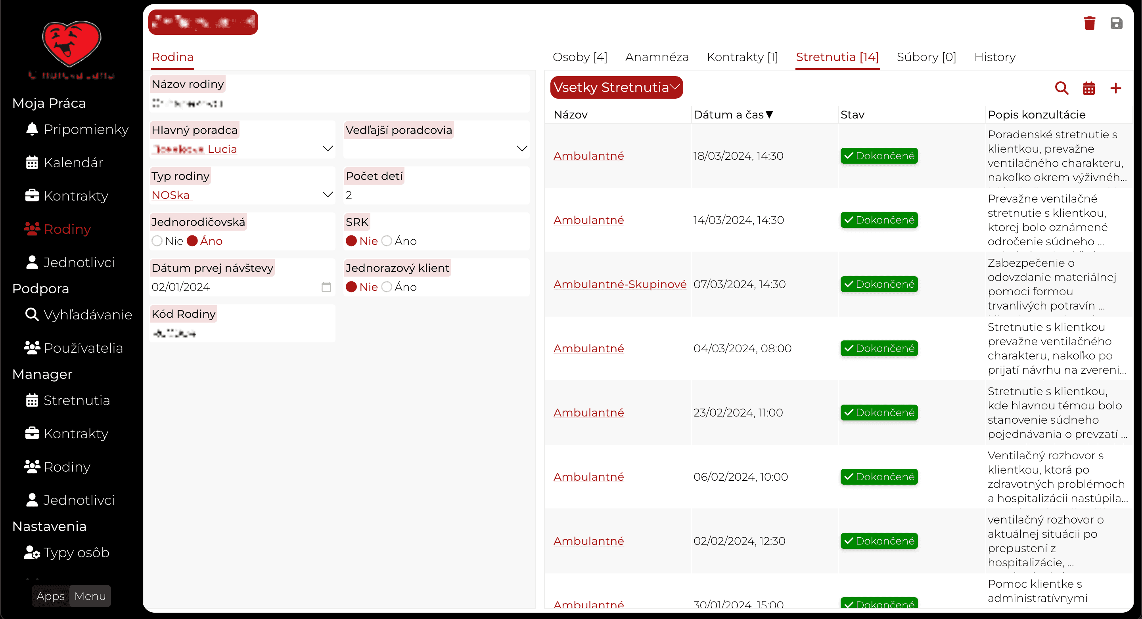Expand the Vsetky Stretnutia filter

tap(616, 87)
